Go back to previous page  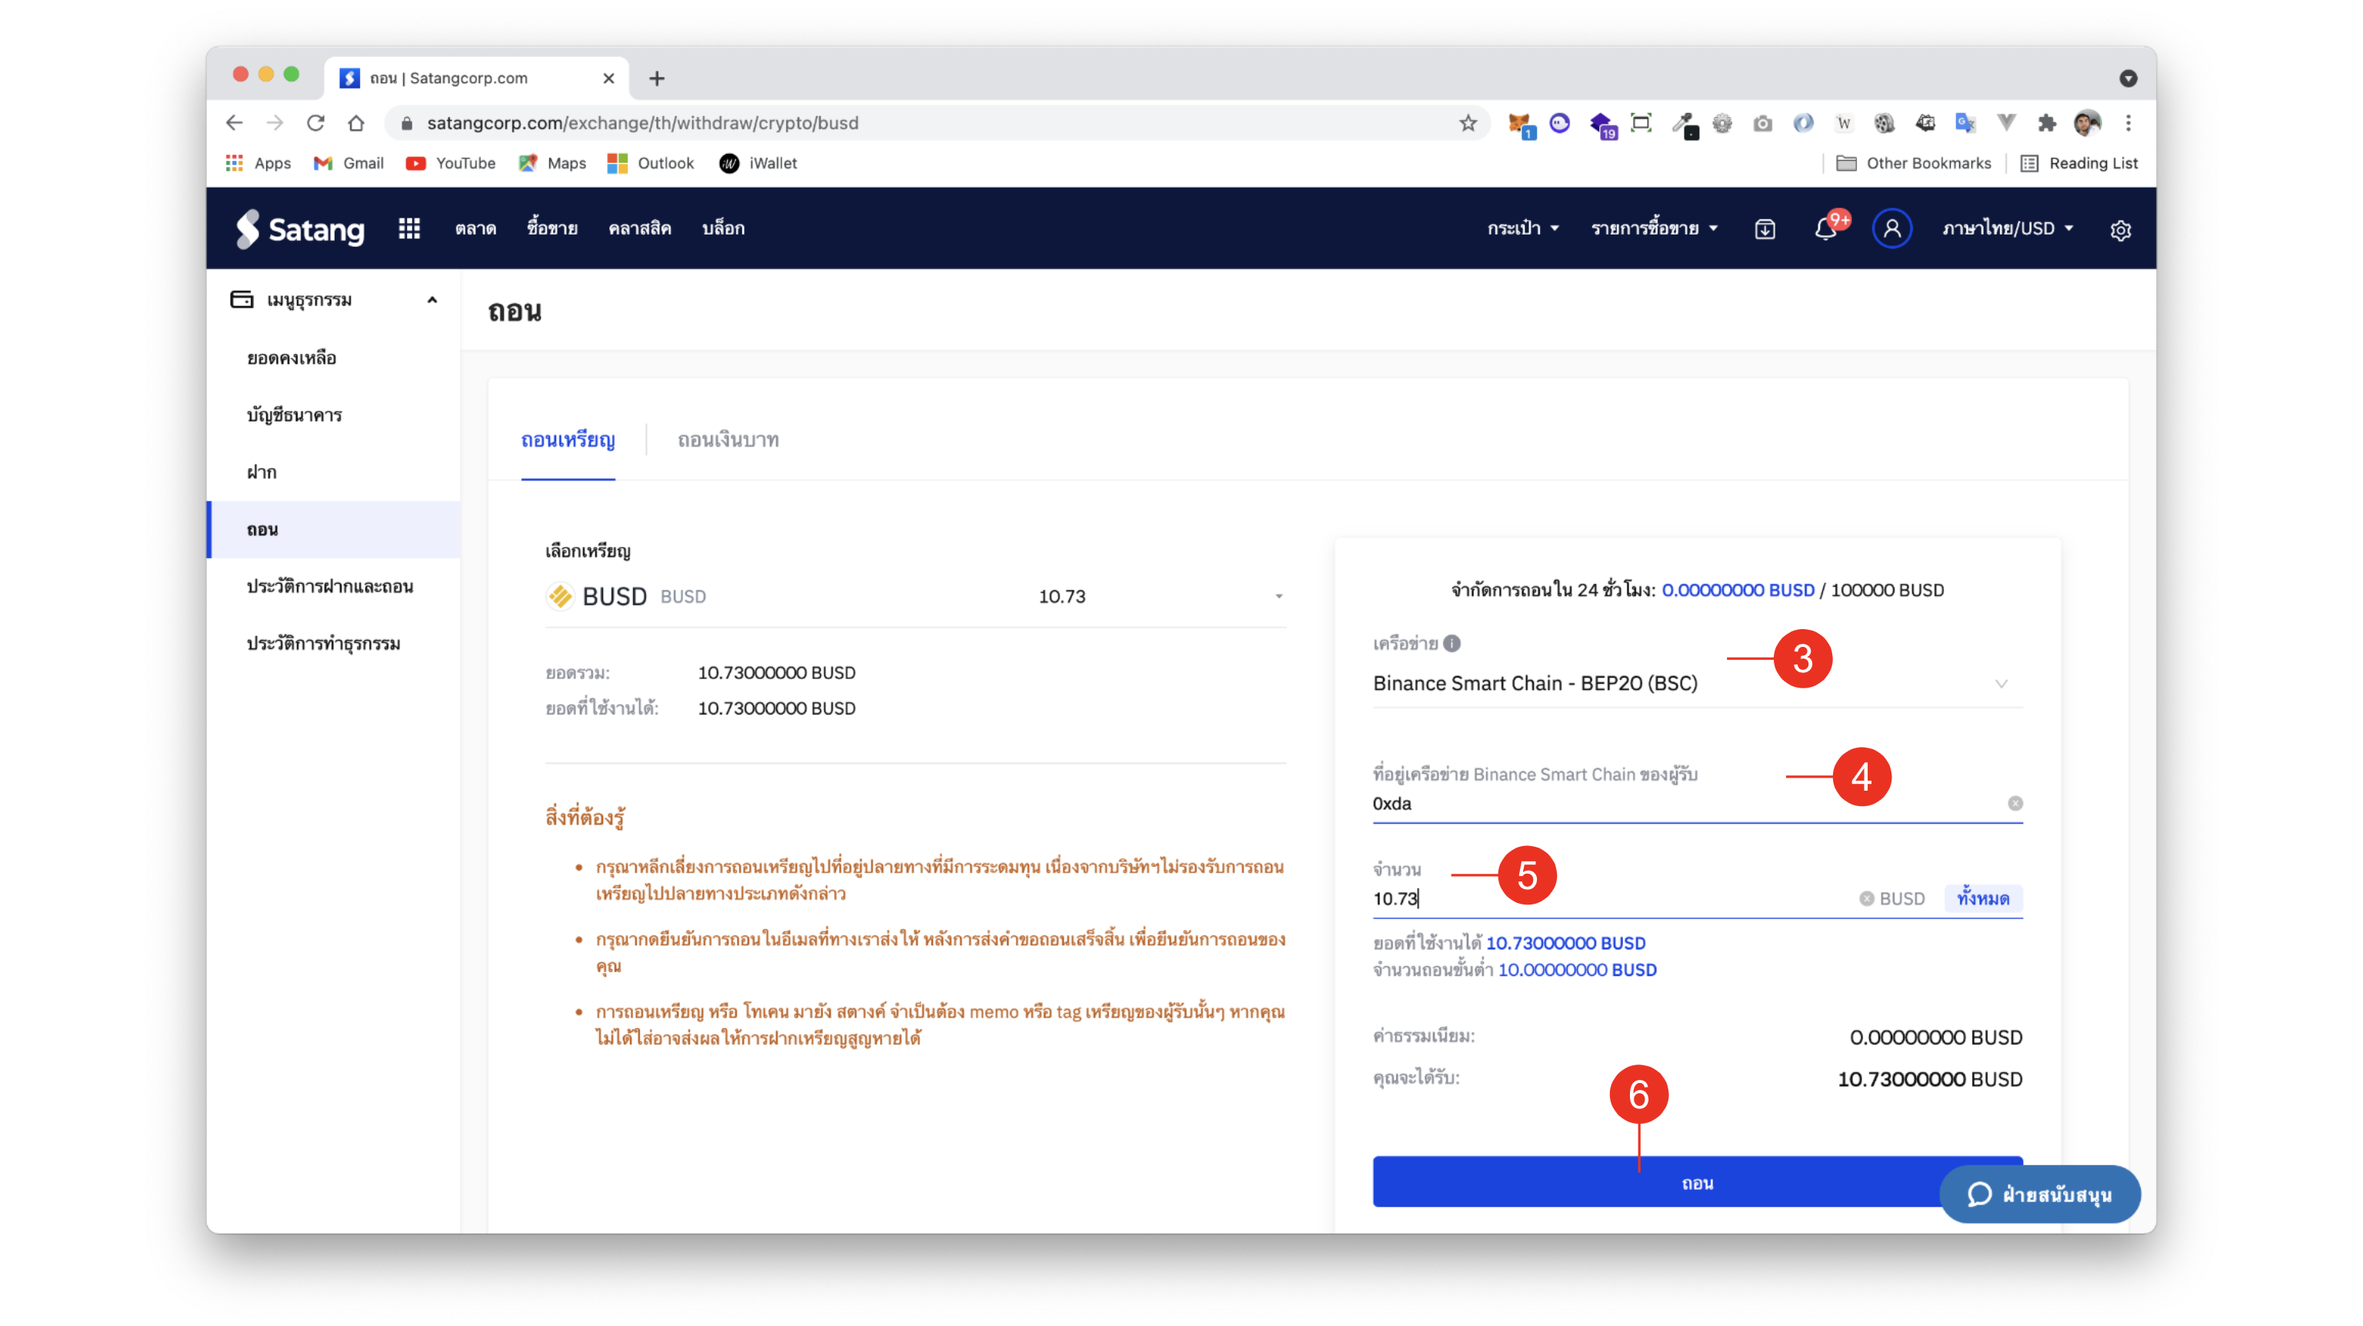[234, 123]
